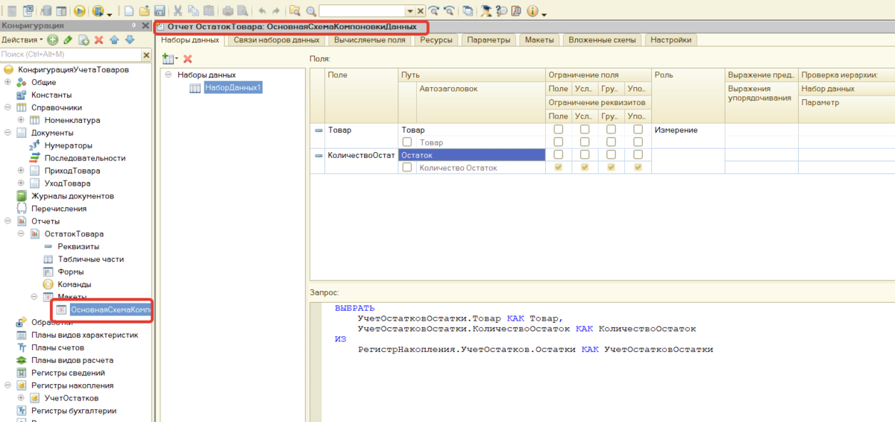Check the Усл. restriction box in КоличествоОстаток row
This screenshot has height=422, width=895.
point(584,155)
